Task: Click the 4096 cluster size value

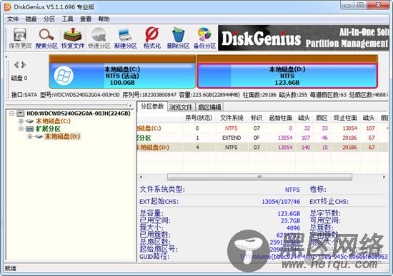Action: pos(293,228)
